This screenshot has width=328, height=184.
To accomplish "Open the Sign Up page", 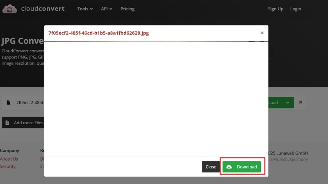I will point(276,9).
